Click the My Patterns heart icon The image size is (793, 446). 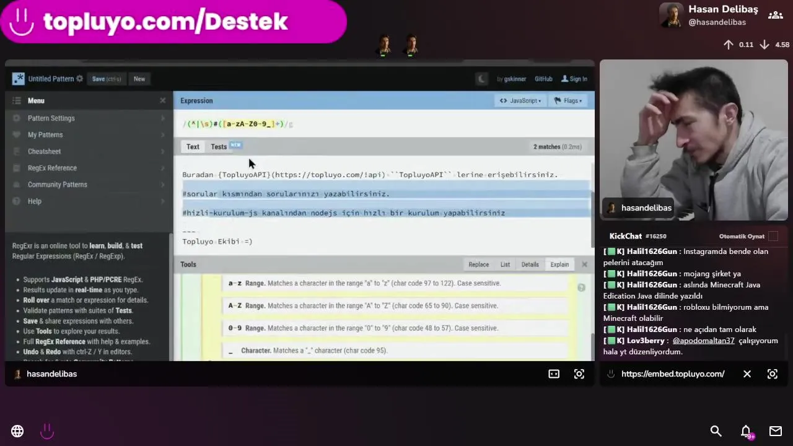16,134
